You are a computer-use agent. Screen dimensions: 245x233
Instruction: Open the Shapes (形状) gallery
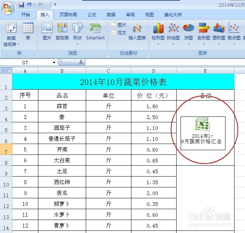click(x=77, y=31)
